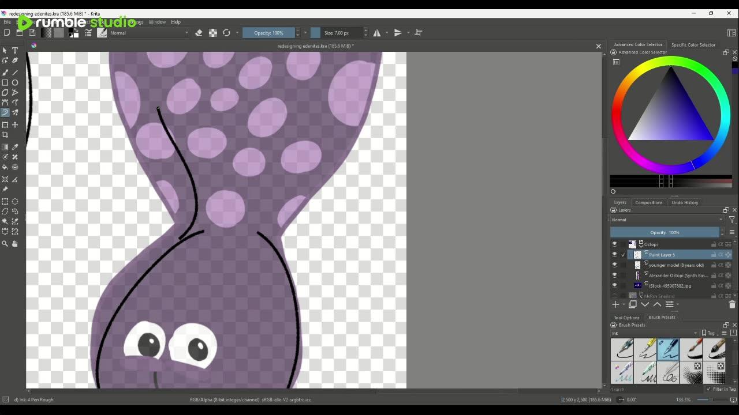
Task: Select the Bezier Curve tool
Action: [5, 103]
